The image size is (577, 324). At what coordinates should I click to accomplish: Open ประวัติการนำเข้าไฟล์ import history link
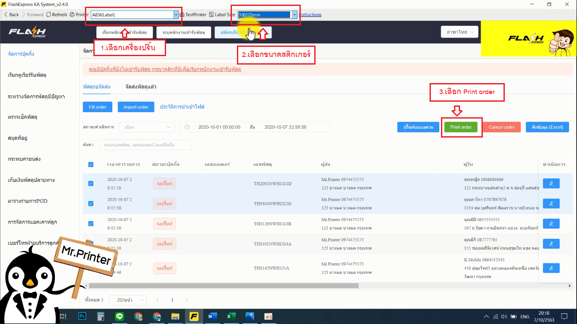(182, 107)
